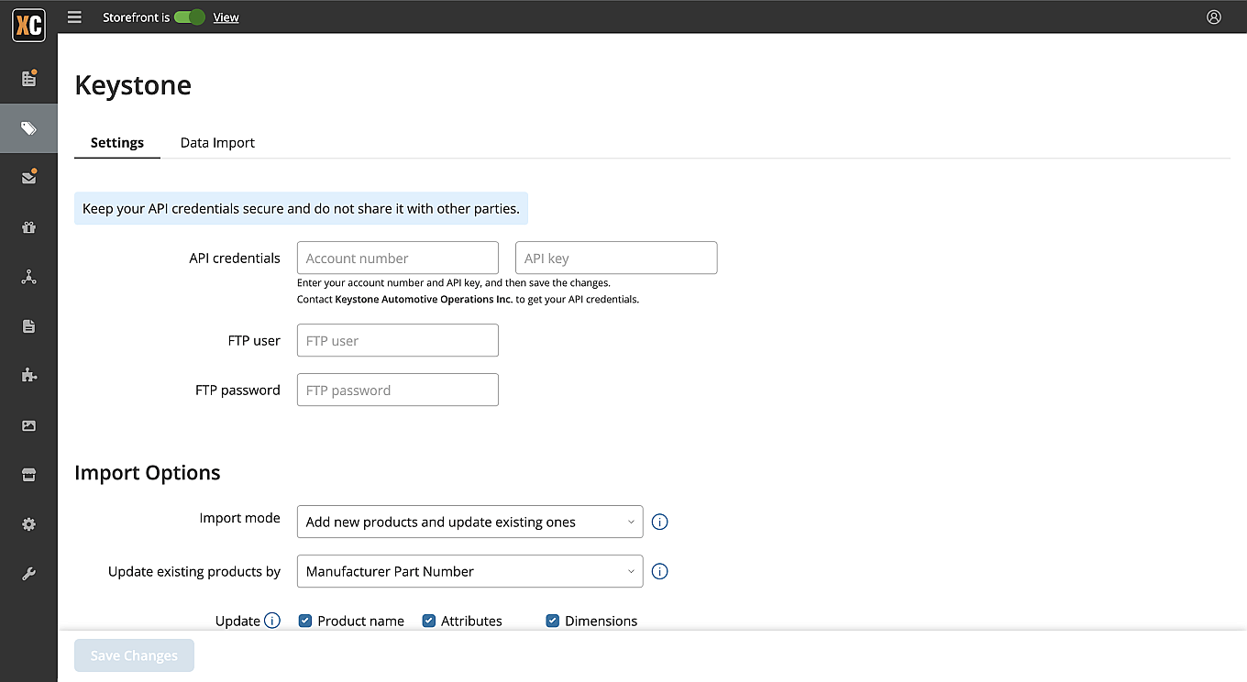
Task: Open the gift box icon in sidebar
Action: tap(28, 227)
